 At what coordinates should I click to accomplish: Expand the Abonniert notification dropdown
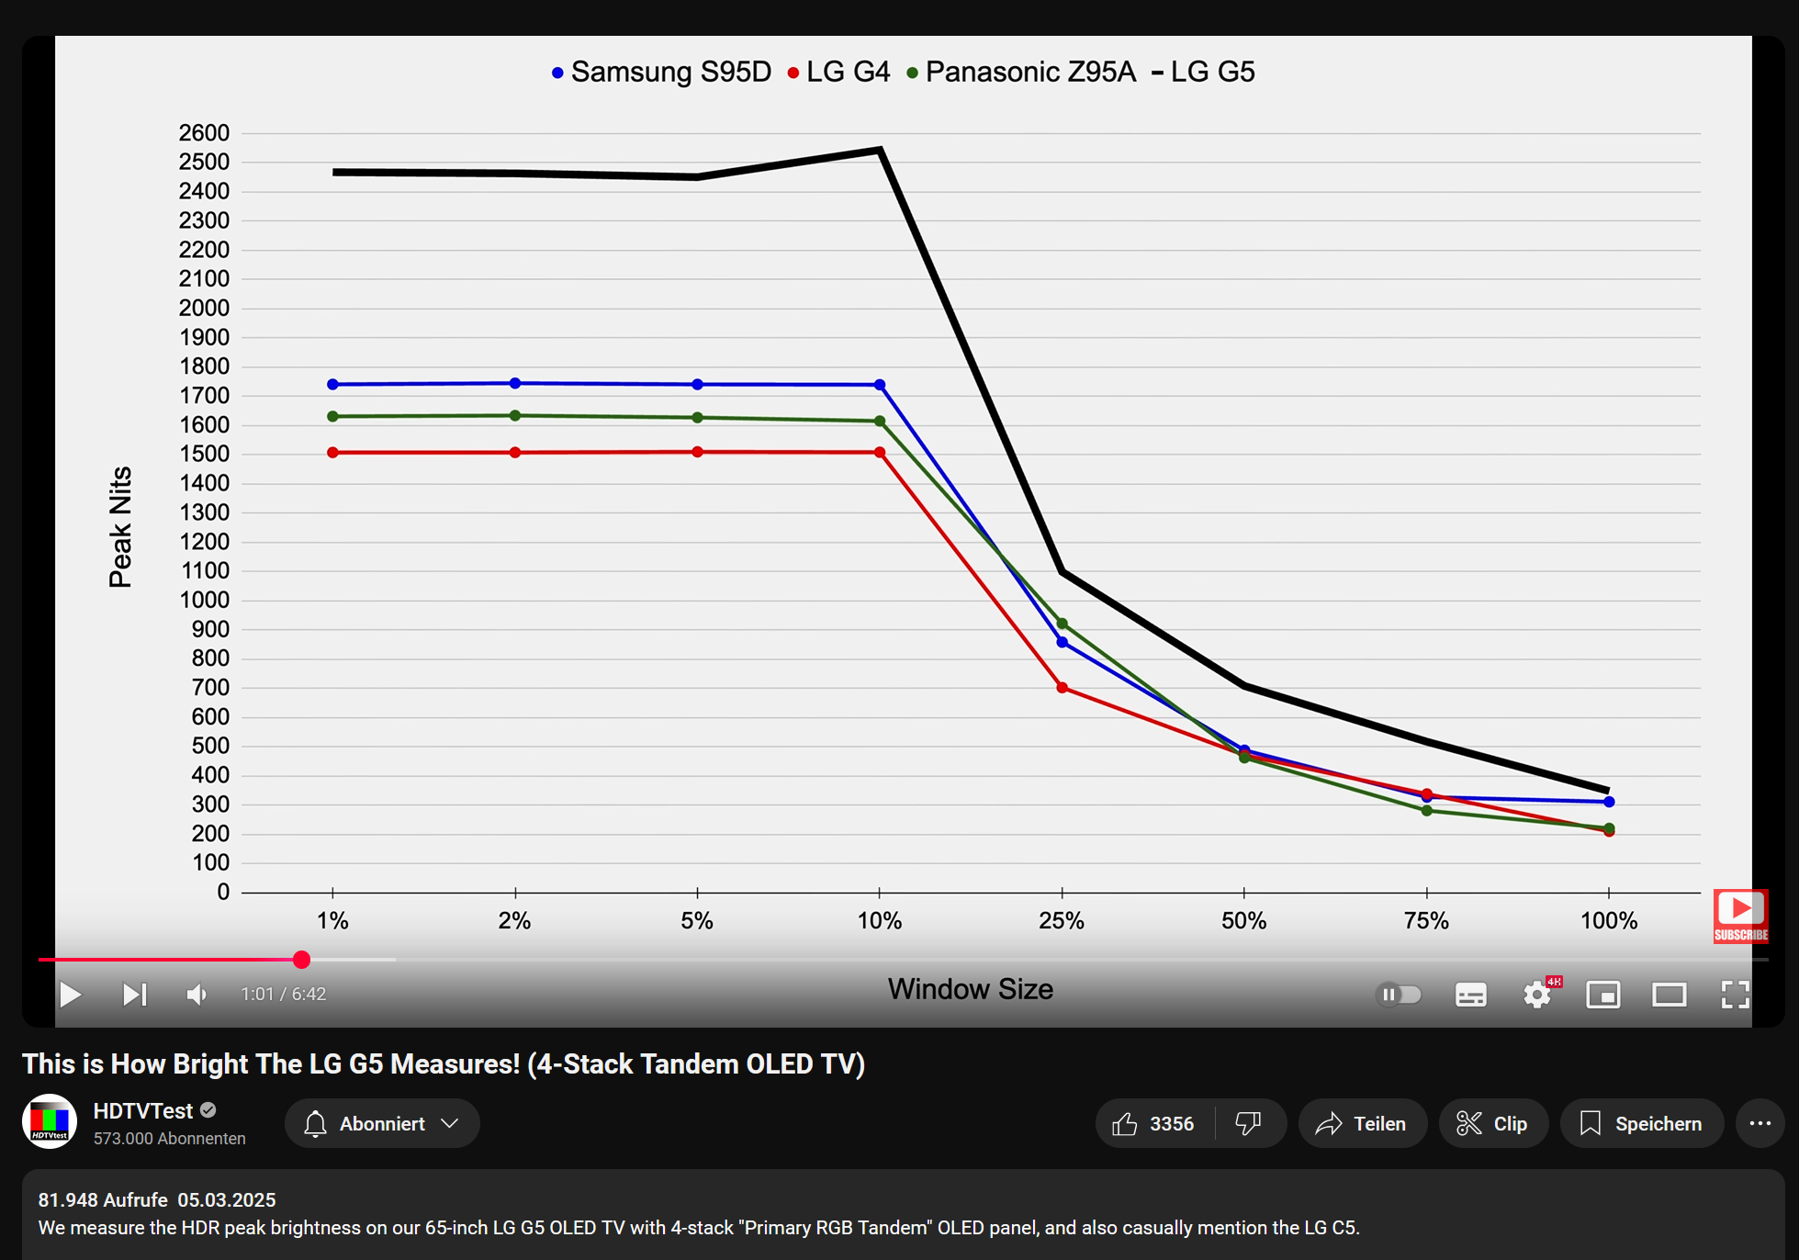pos(382,1123)
